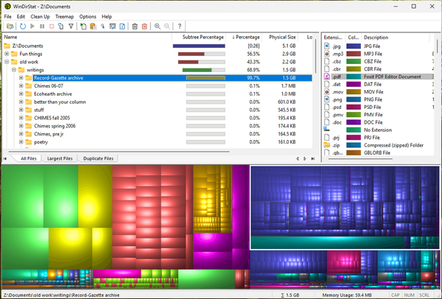Screen dimensions: 442x299
Task: Click the Refresh Selected icon beside the filter
Action: (61, 27)
